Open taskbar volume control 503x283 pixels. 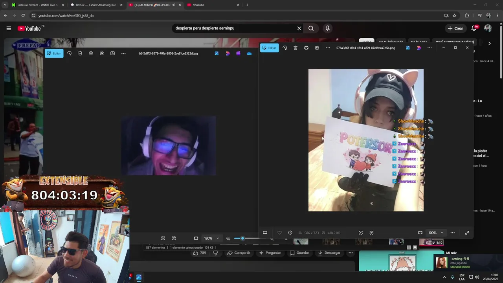tap(477, 277)
